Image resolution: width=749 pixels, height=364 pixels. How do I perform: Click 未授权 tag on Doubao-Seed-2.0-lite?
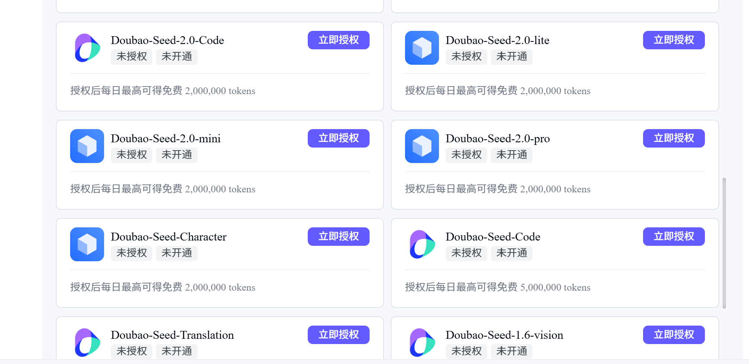pyautogui.click(x=467, y=57)
